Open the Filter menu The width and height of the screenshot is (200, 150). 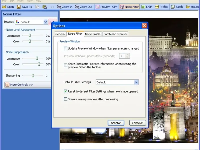(x=20, y=1)
